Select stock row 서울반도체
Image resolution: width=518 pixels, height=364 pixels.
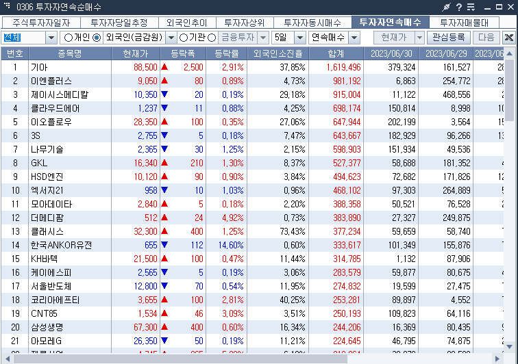tap(252, 286)
